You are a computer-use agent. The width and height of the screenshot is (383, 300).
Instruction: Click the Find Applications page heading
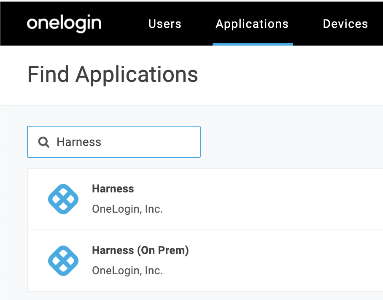pyautogui.click(x=113, y=75)
